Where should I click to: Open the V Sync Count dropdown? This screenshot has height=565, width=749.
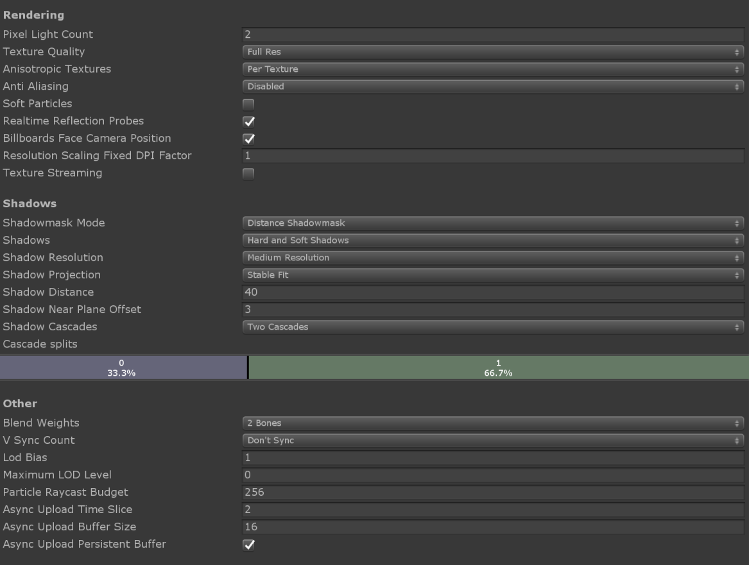click(492, 440)
